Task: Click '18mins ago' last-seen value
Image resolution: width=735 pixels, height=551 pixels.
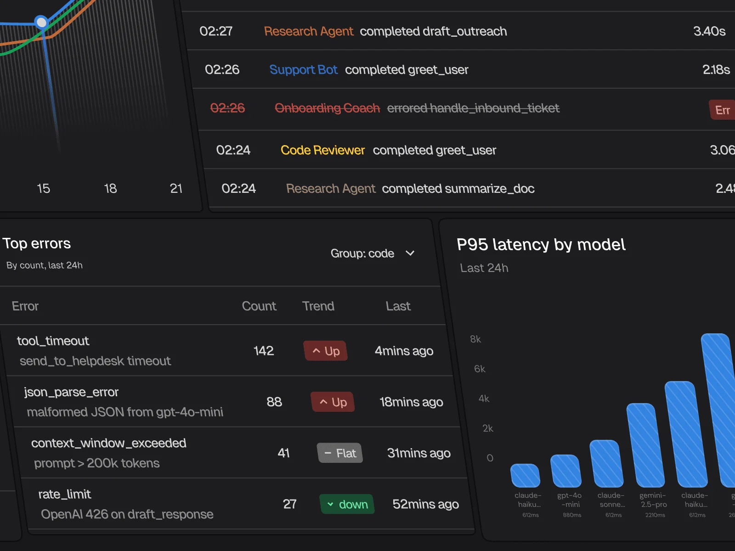Action: pos(412,402)
